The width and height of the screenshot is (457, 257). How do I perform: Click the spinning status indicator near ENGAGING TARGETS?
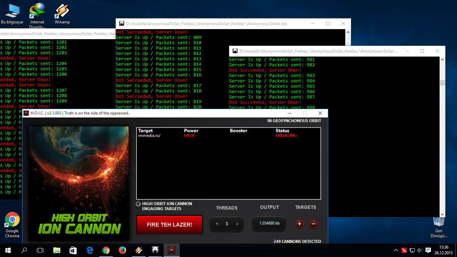pyautogui.click(x=138, y=204)
